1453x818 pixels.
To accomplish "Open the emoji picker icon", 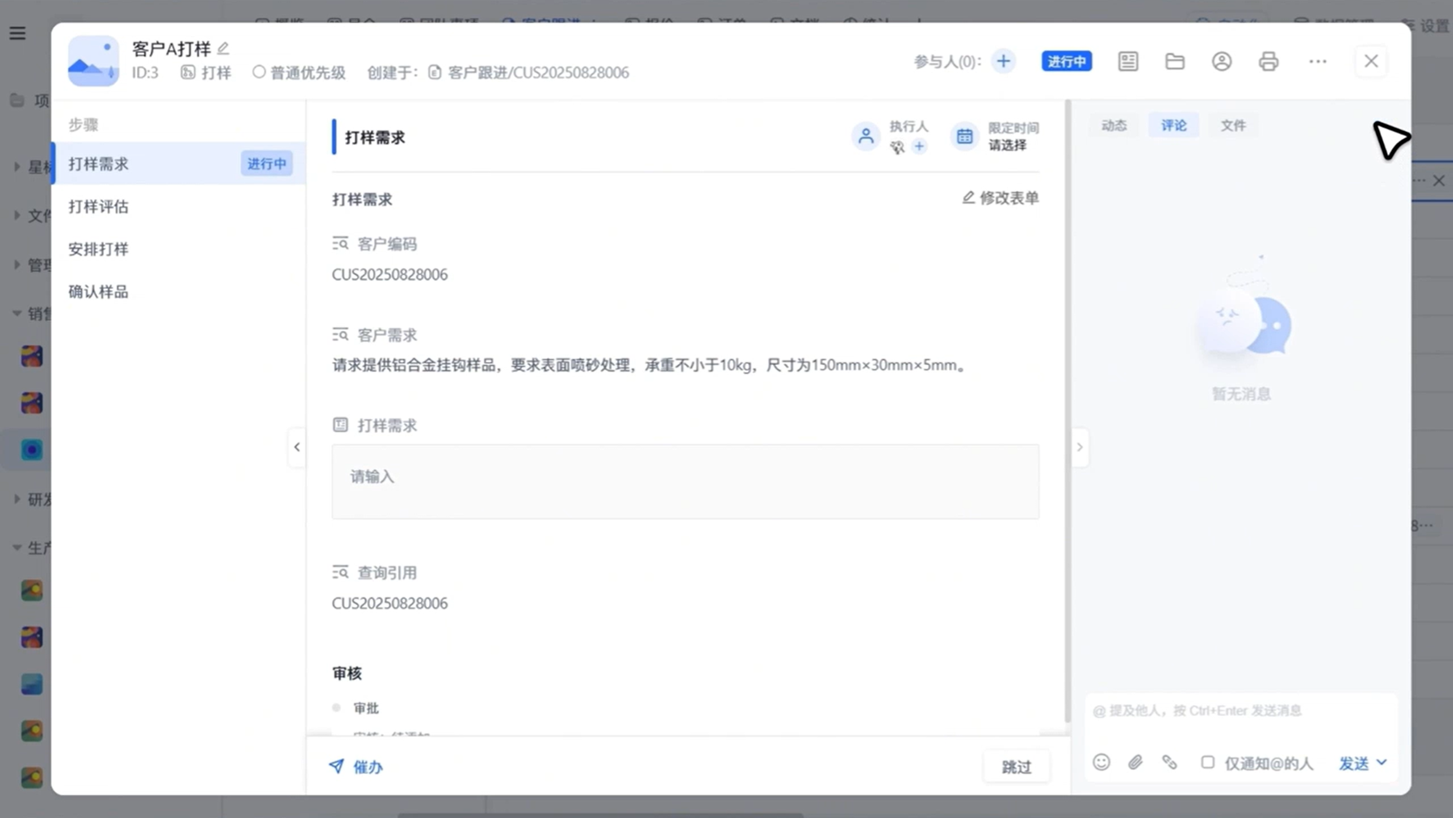I will (1101, 762).
